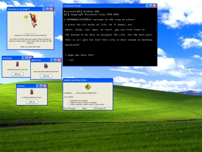Close the about me! window
Screen dimensions: 202x152
pos(59,60)
